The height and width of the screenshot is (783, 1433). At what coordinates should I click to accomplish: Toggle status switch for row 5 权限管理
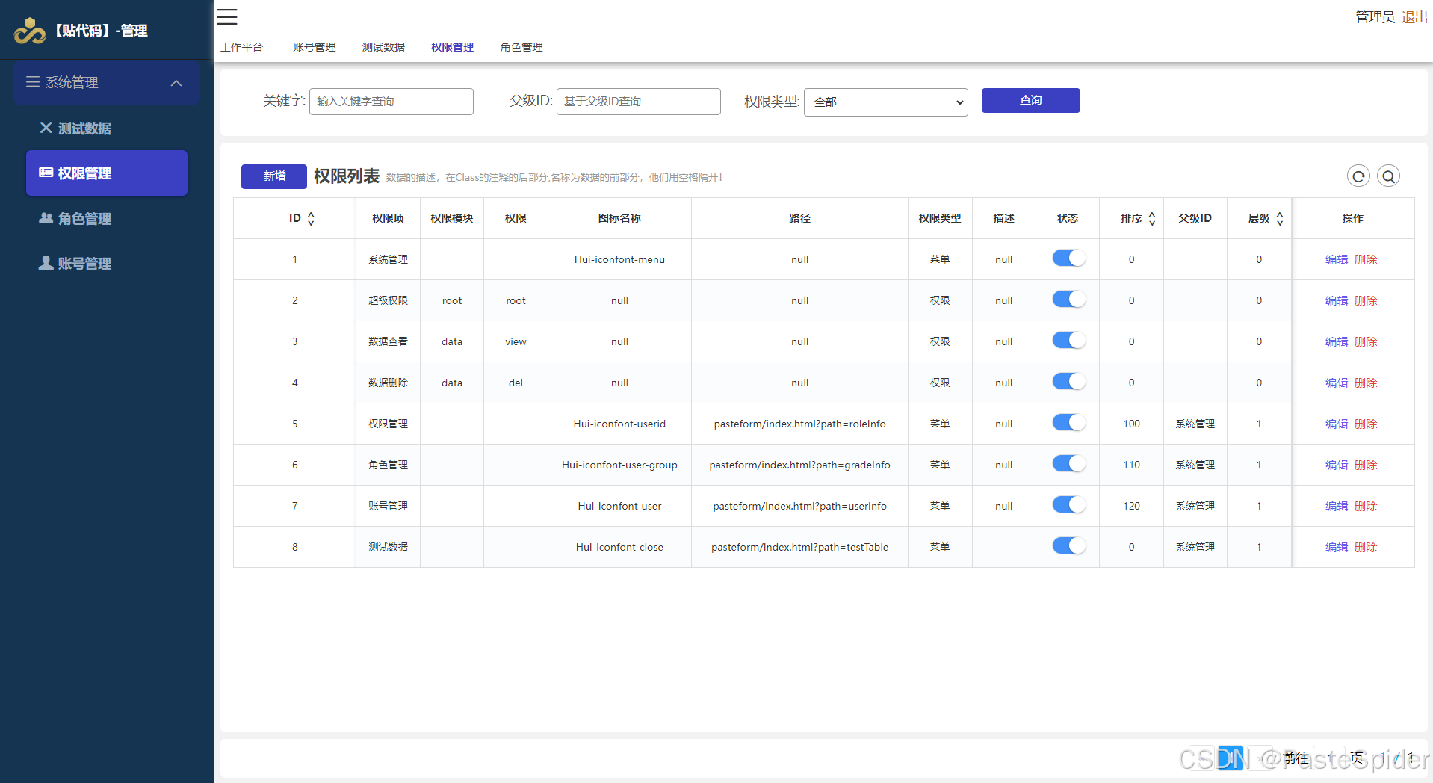click(1068, 423)
